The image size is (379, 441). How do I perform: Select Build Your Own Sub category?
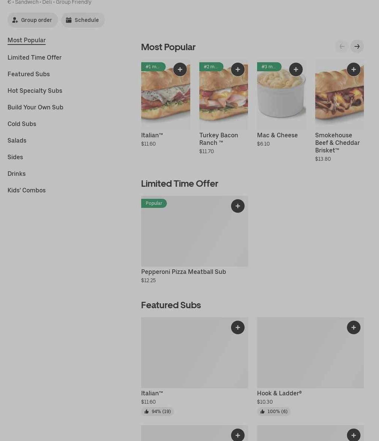point(35,107)
